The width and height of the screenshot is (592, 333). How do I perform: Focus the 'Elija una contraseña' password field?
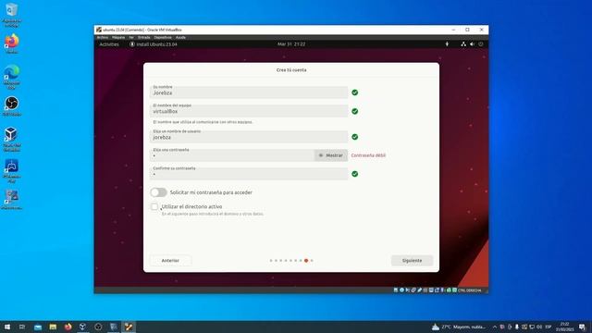tap(232, 155)
